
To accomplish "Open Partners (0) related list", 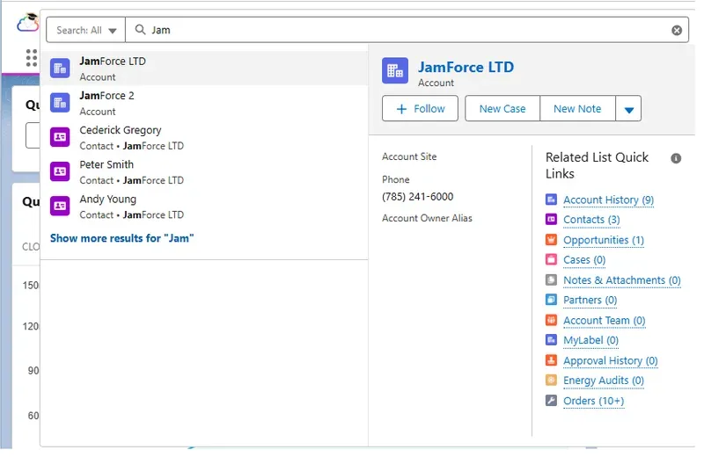I will click(x=590, y=300).
